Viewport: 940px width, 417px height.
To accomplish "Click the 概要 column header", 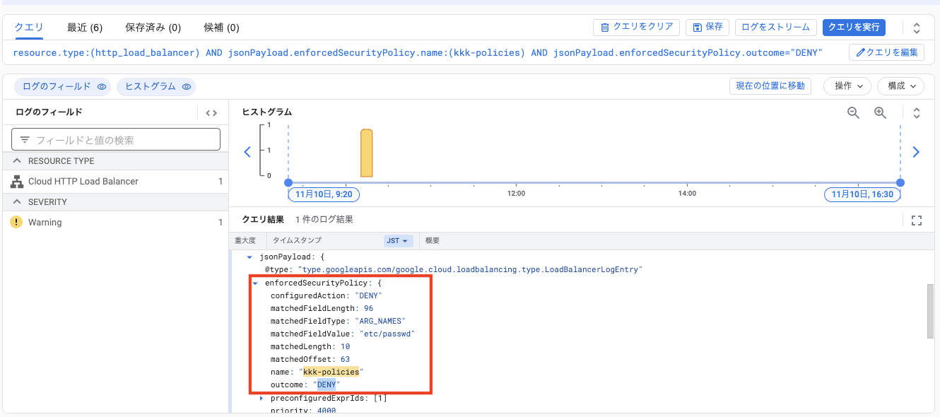I will [x=433, y=241].
